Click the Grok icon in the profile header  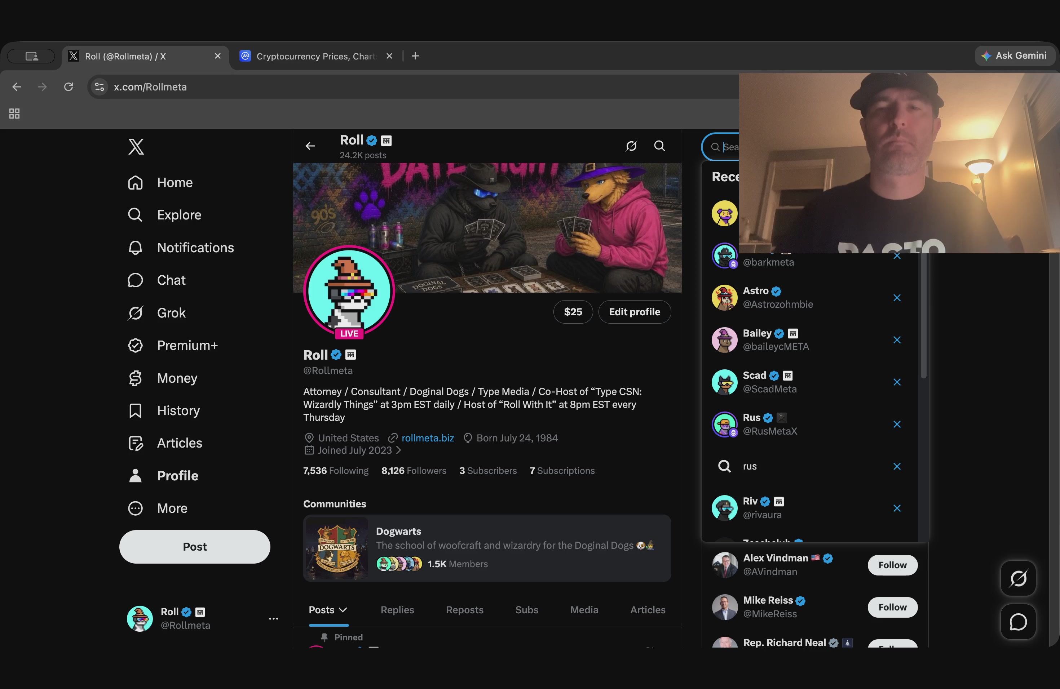coord(631,146)
